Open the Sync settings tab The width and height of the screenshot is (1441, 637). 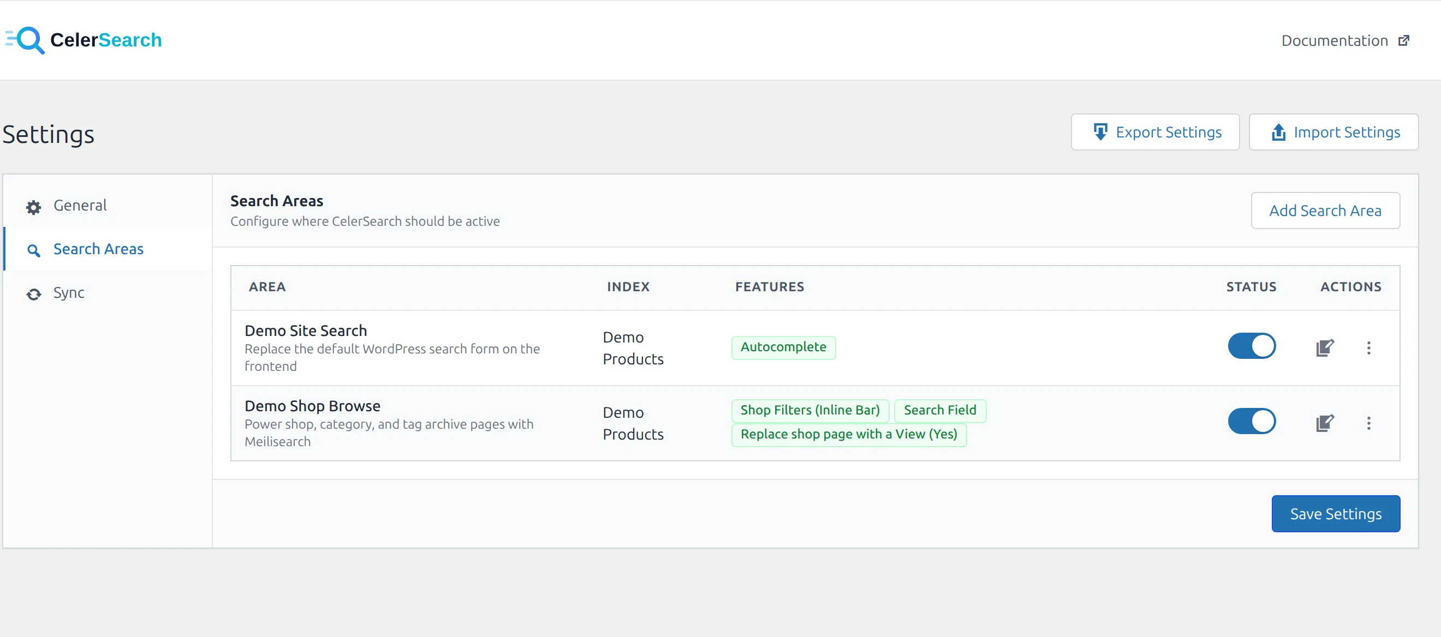pos(108,293)
